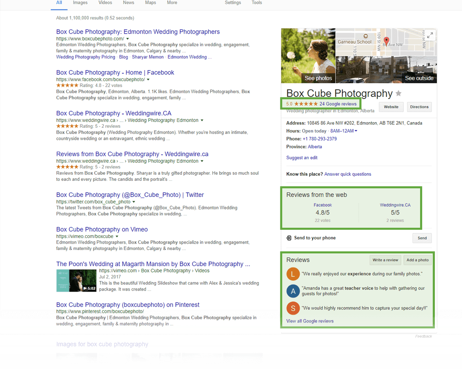
Task: Click the Send button
Action: (422, 238)
